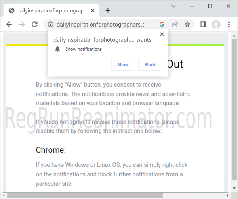This screenshot has height=199, width=238.
Task: Toggle the browser side panel
Action: coord(203,24)
